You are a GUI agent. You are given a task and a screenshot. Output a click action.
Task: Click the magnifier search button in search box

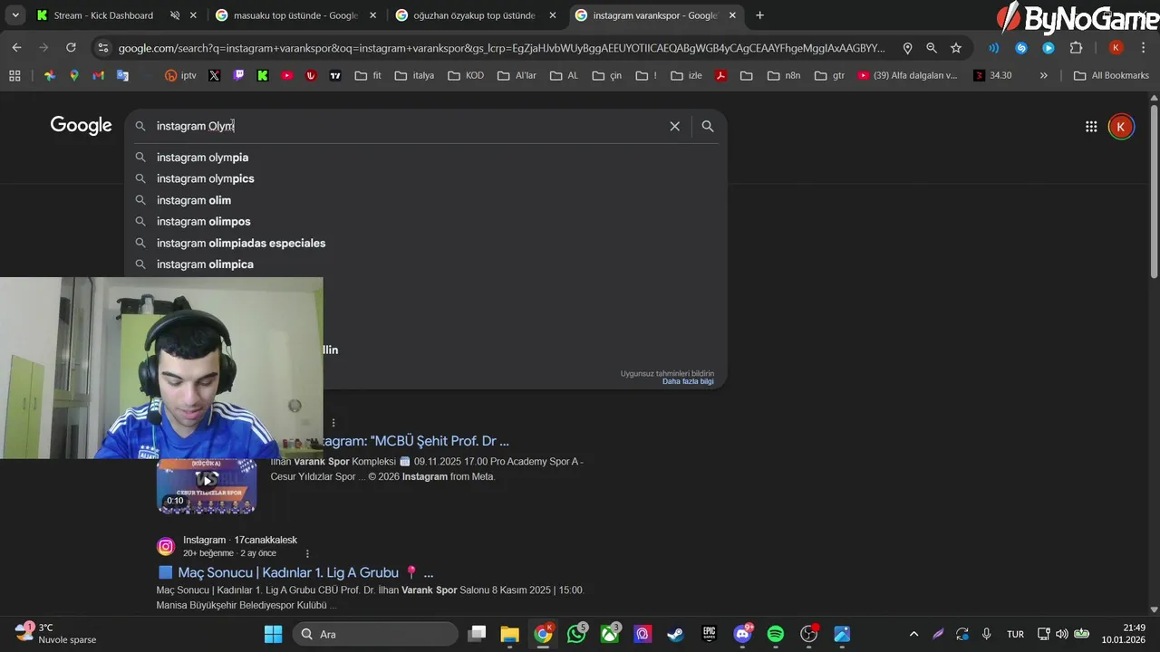tap(708, 126)
